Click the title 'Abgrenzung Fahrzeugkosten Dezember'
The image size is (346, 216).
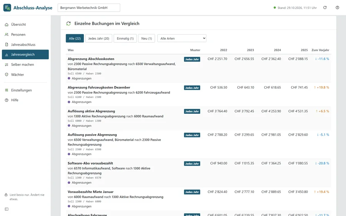99,87
